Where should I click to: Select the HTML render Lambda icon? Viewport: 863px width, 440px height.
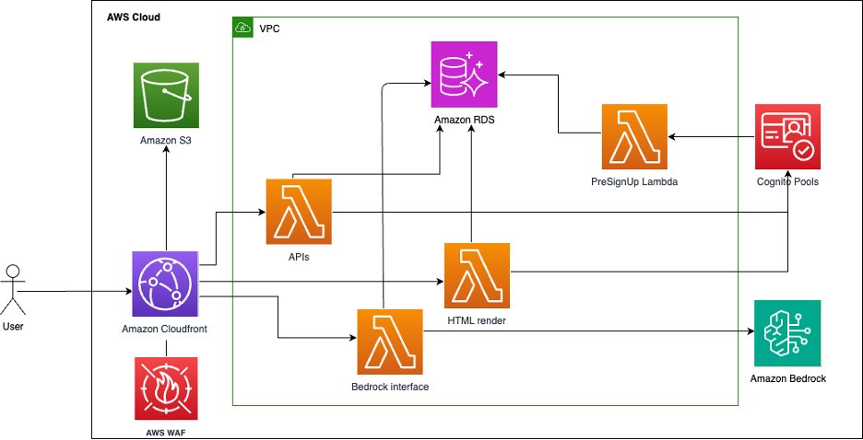pos(477,275)
